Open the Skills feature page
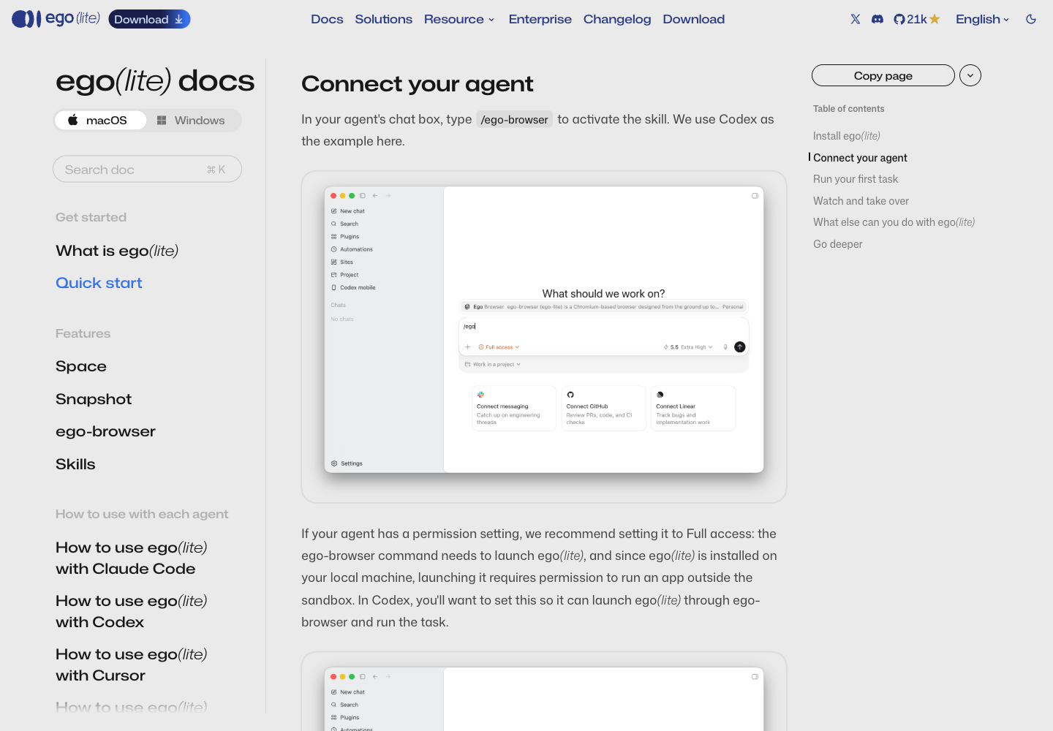Viewport: 1053px width, 731px height. [75, 464]
